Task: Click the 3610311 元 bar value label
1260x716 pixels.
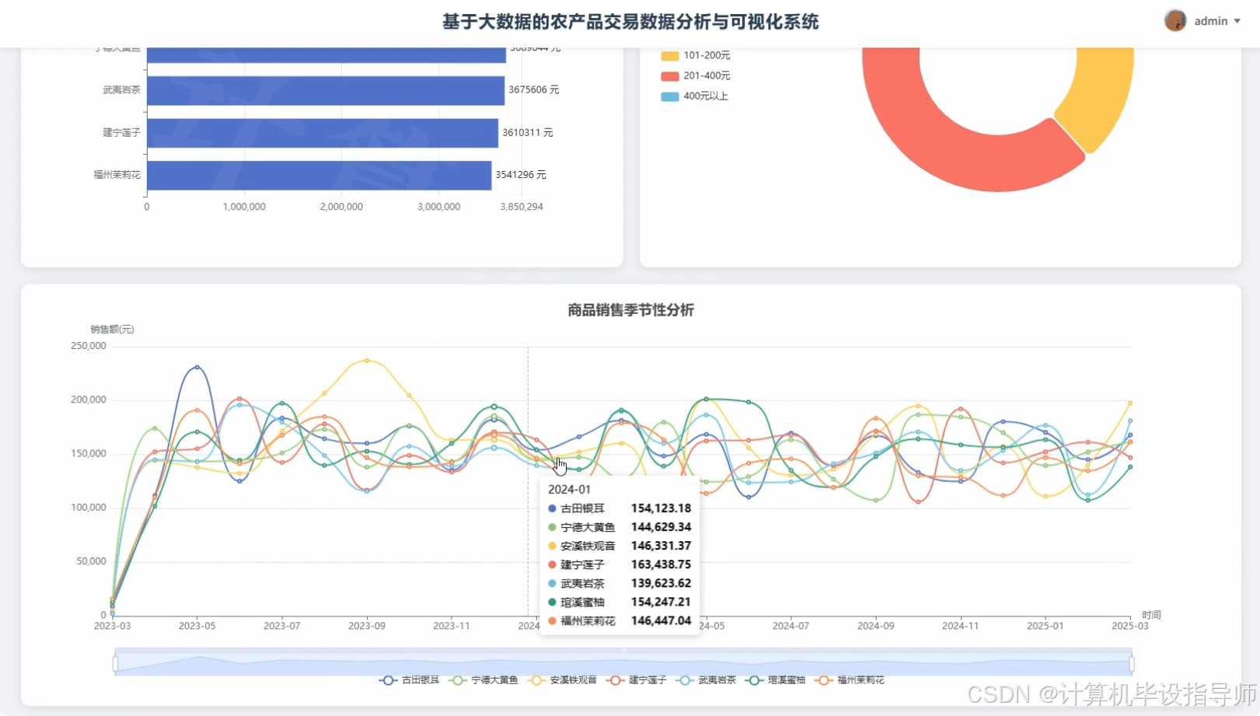Action: pyautogui.click(x=527, y=133)
